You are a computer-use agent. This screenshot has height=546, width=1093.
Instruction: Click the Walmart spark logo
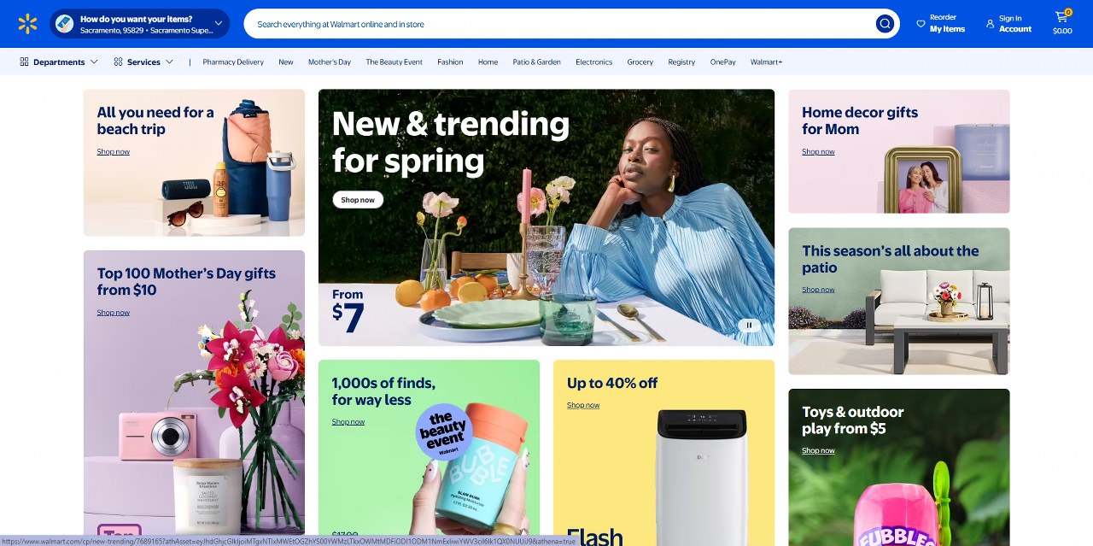[x=27, y=24]
